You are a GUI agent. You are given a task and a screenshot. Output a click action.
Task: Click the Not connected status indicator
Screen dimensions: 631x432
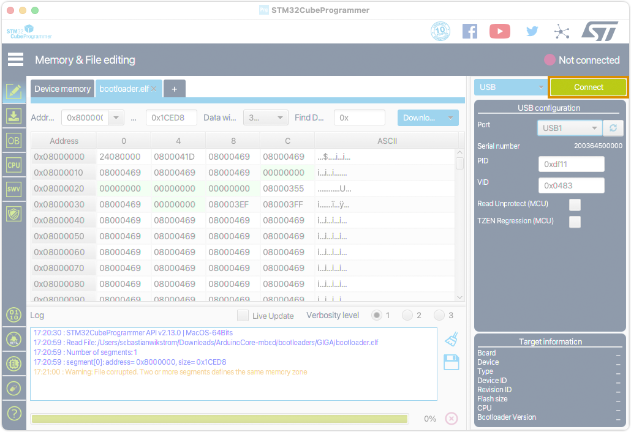click(581, 60)
